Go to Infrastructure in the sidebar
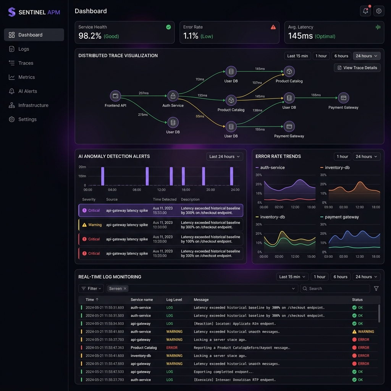The width and height of the screenshot is (391, 391). (34, 105)
